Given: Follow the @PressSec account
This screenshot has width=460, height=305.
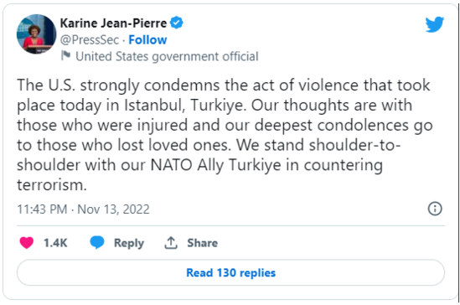Looking at the screenshot, I should point(147,40).
